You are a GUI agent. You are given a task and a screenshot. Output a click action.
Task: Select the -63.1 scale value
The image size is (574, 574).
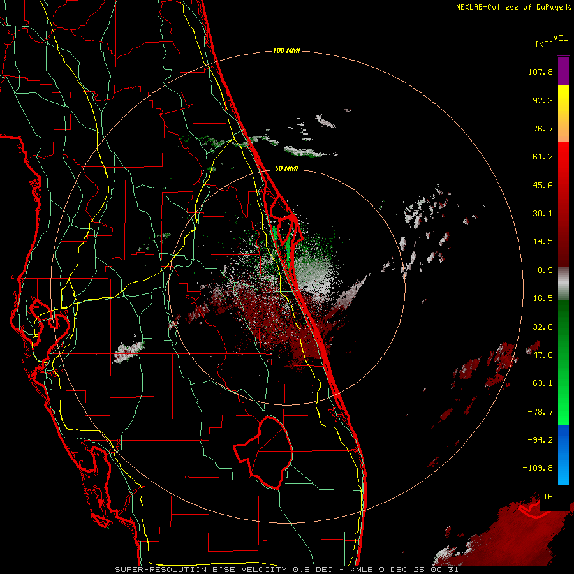[540, 383]
